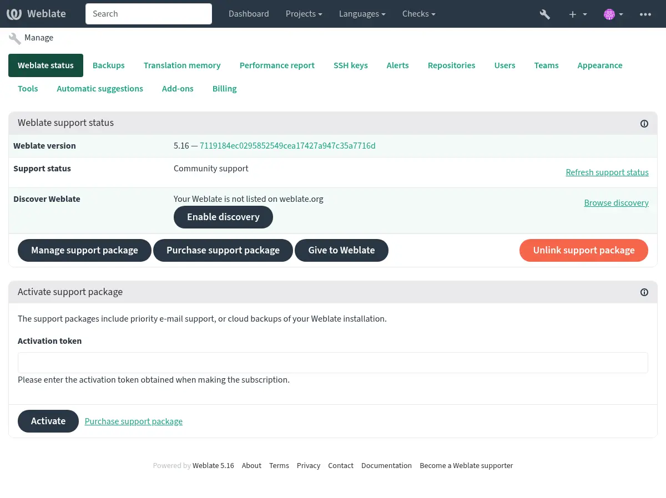666x498 pixels.
Task: Focus the Activation token input field
Action: [332, 363]
